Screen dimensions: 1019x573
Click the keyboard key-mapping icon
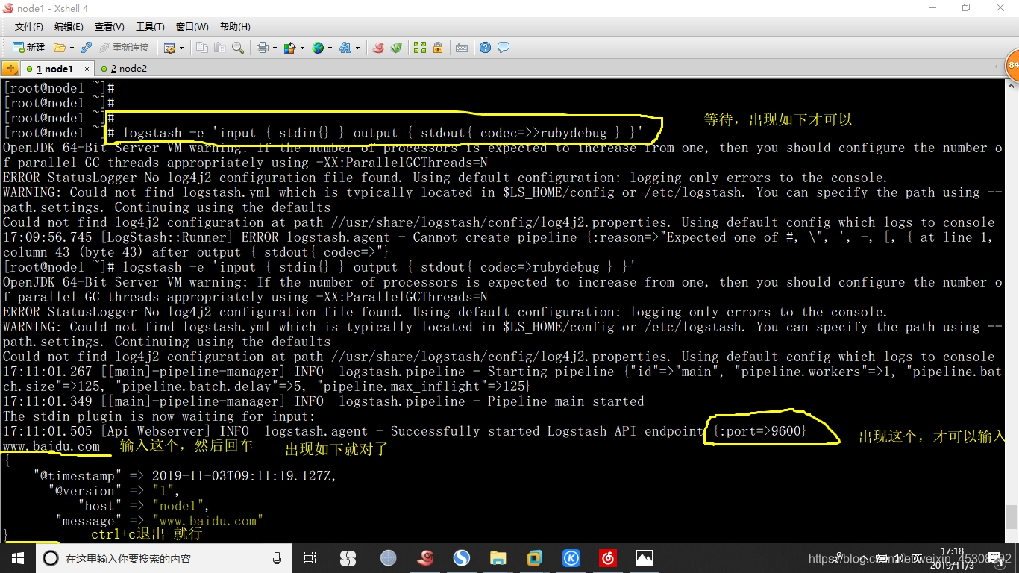[x=462, y=48]
